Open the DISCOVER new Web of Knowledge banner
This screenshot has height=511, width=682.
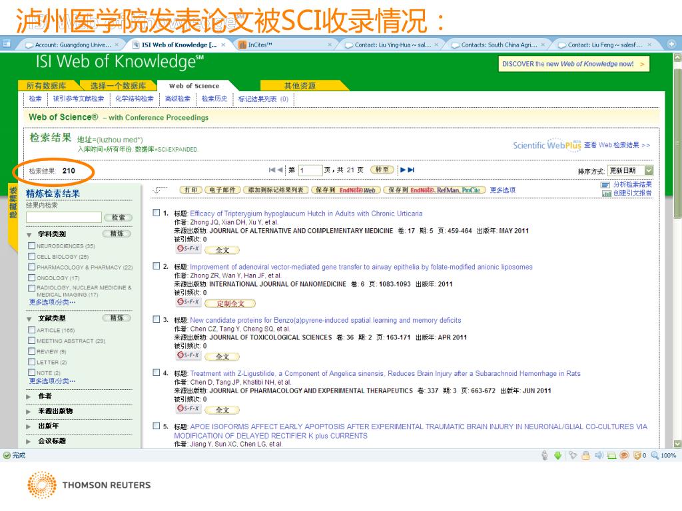click(x=573, y=64)
